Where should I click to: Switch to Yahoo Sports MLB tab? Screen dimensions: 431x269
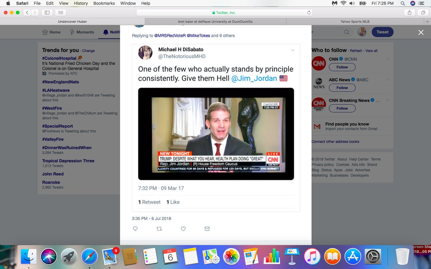click(x=356, y=22)
